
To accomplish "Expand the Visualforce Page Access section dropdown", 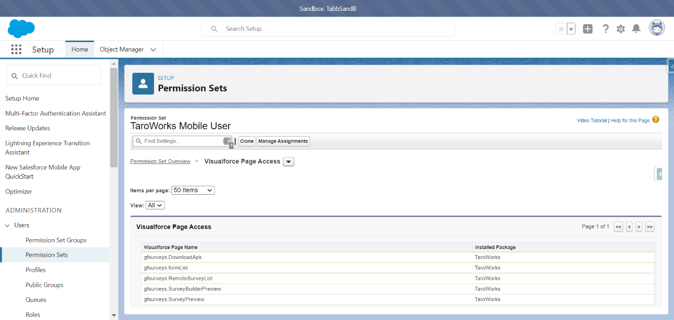I will (289, 162).
